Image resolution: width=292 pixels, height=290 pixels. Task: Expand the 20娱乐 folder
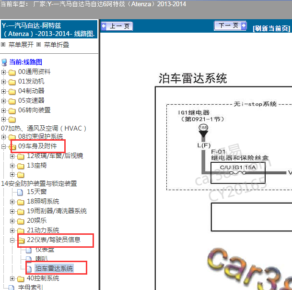coord(12,221)
